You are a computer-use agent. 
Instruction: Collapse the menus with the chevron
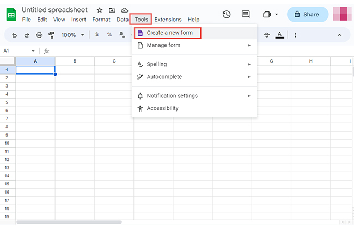pos(339,35)
